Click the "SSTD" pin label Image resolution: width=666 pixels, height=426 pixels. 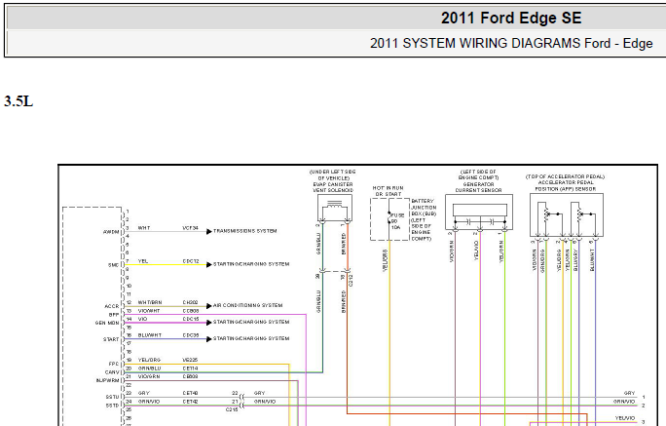(x=113, y=406)
